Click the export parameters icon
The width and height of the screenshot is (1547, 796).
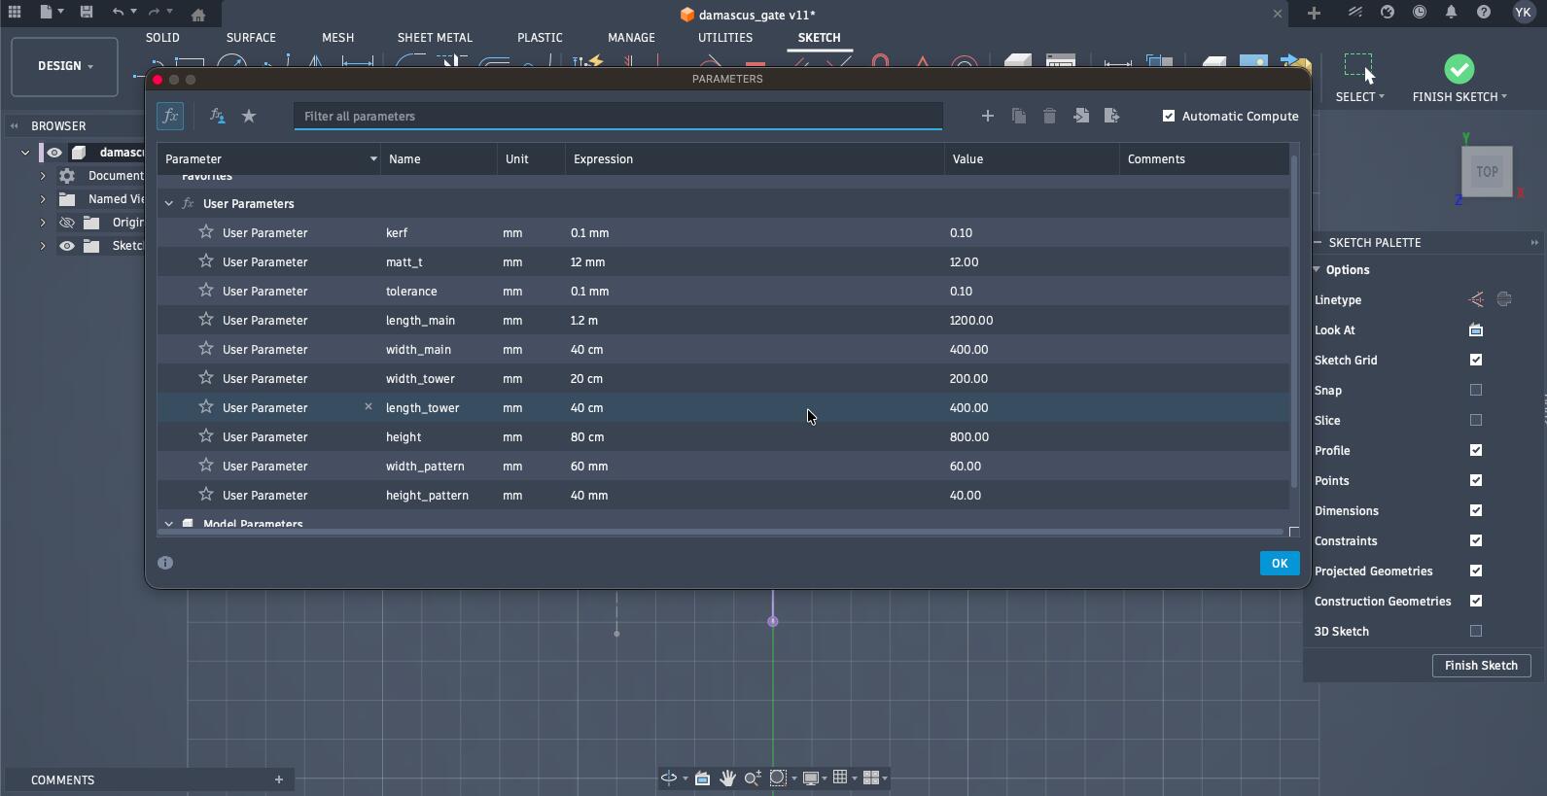pos(1112,116)
